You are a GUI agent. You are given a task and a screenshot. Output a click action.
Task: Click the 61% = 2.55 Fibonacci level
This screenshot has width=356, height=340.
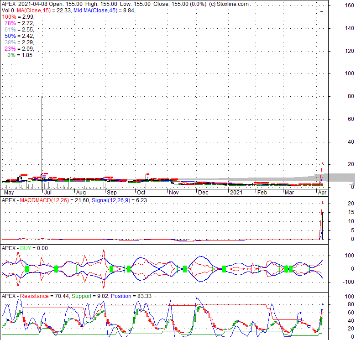(x=19, y=30)
